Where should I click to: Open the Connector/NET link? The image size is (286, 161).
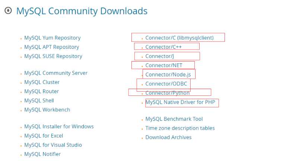click(163, 65)
